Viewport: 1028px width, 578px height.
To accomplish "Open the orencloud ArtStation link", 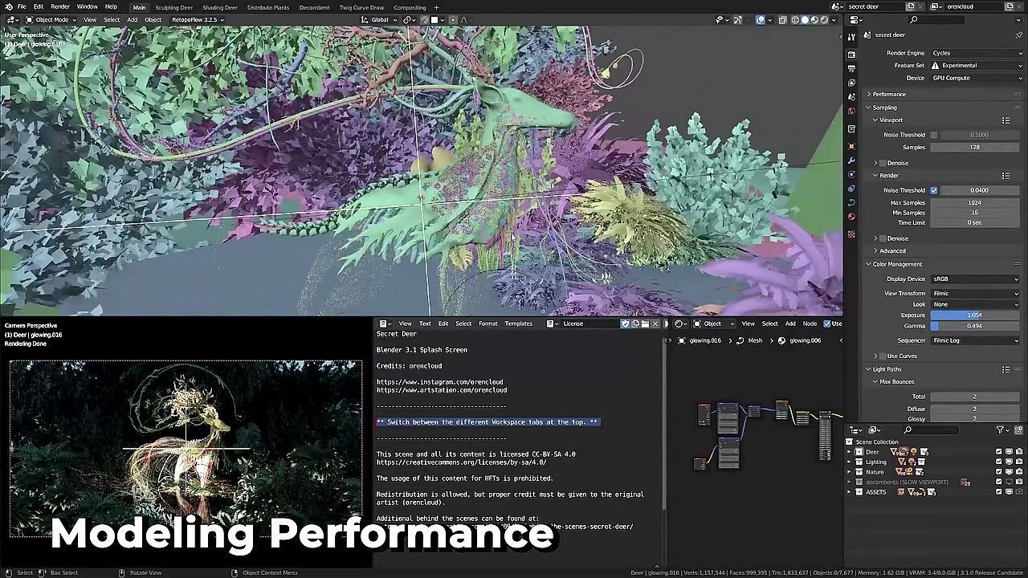I will coord(442,390).
